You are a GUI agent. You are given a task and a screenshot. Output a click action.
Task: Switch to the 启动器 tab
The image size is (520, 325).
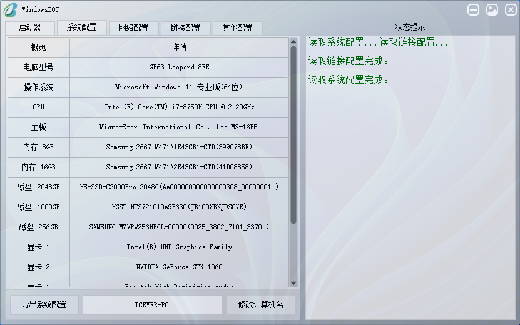point(30,28)
